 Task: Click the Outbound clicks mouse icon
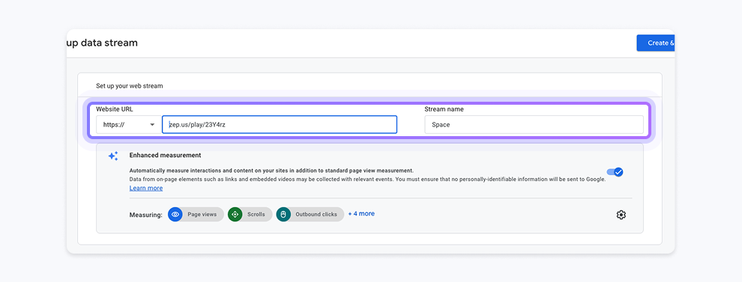point(283,215)
